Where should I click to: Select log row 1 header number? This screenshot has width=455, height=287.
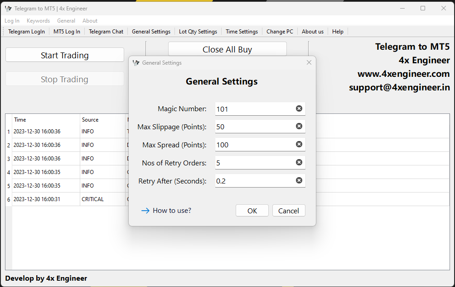[9, 132]
